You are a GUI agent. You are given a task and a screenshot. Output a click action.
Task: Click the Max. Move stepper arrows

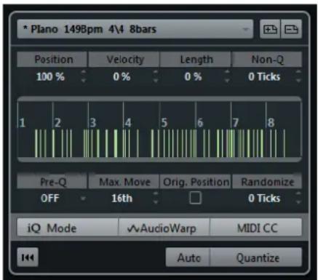pos(156,198)
